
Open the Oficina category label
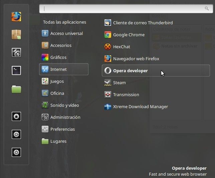point(57,93)
